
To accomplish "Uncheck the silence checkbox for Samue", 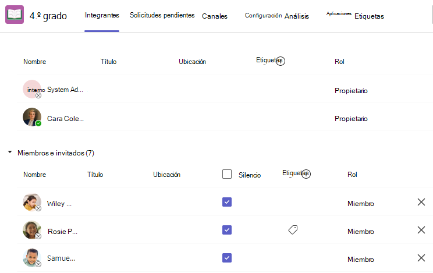I will (227, 258).
